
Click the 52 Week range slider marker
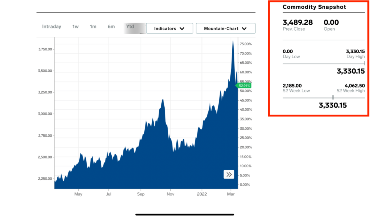click(x=333, y=97)
